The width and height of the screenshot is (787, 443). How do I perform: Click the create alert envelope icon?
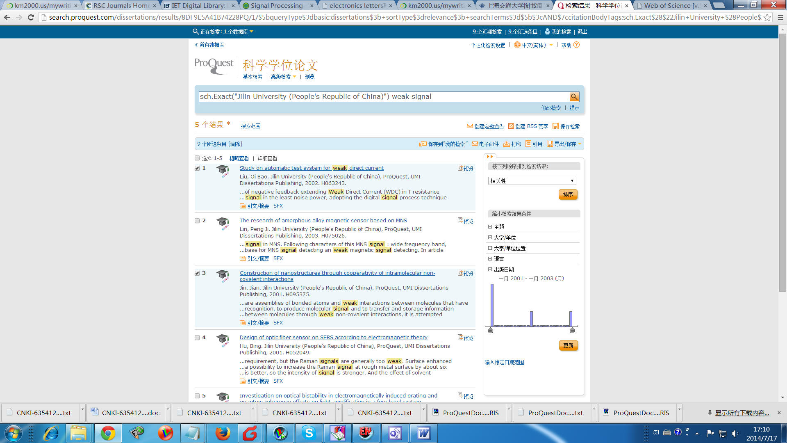tap(470, 126)
